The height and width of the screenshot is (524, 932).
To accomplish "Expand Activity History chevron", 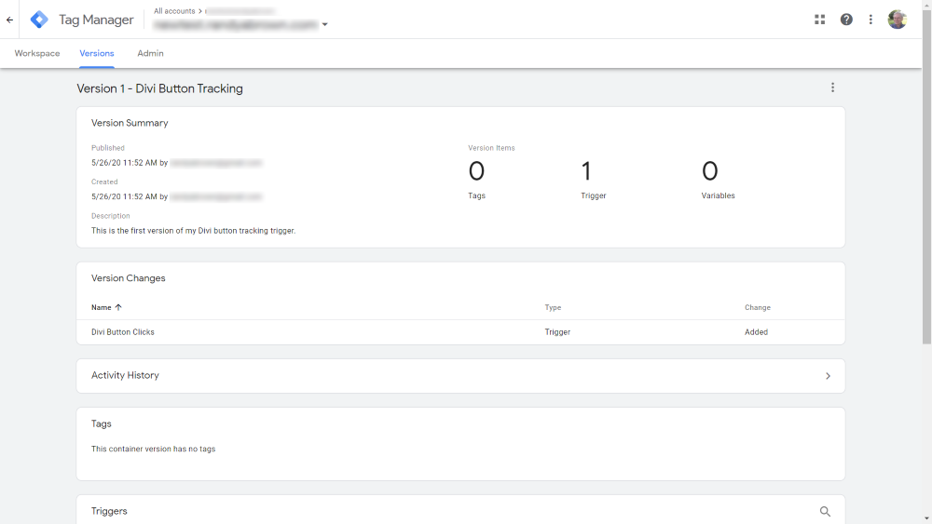I will pyautogui.click(x=828, y=376).
